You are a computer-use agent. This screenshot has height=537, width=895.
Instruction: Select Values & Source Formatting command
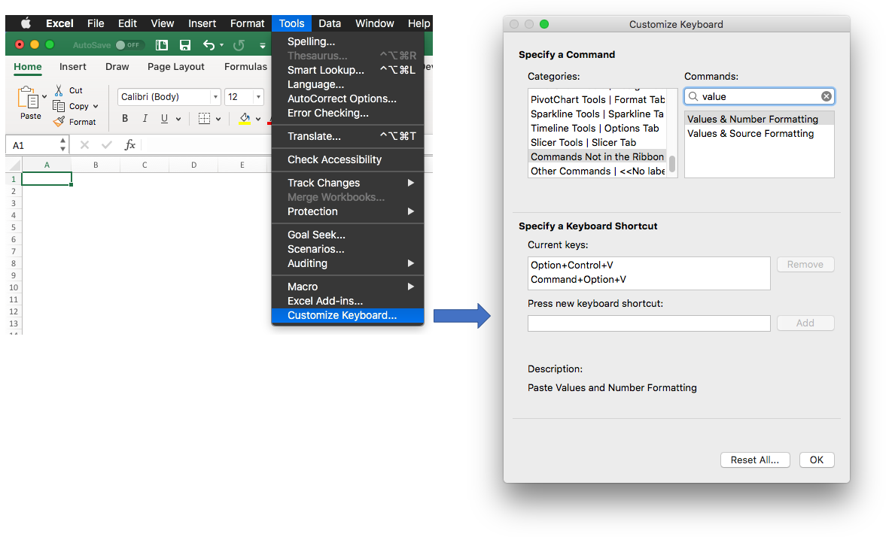[x=760, y=133]
